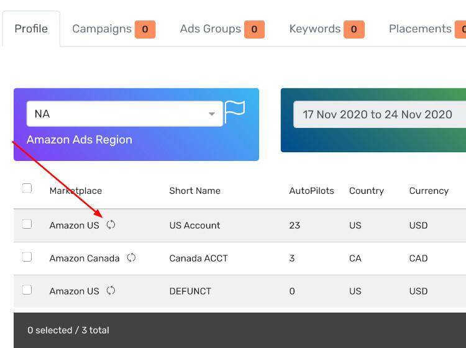
Task: Click the sync icon in the DEFUNCT row
Action: [x=111, y=290]
